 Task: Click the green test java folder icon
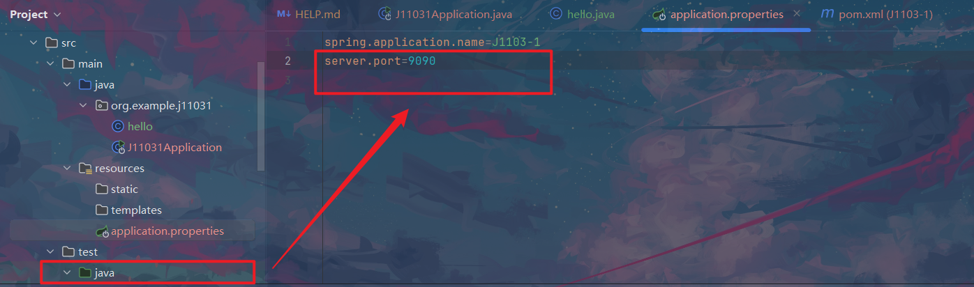point(85,272)
